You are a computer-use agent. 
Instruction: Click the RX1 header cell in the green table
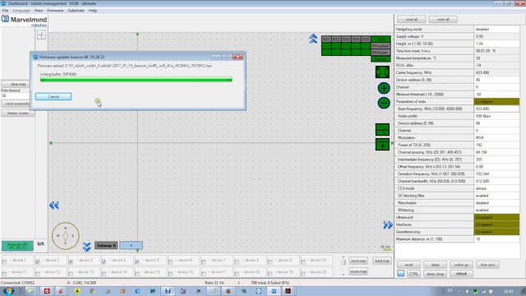pos(326,39)
